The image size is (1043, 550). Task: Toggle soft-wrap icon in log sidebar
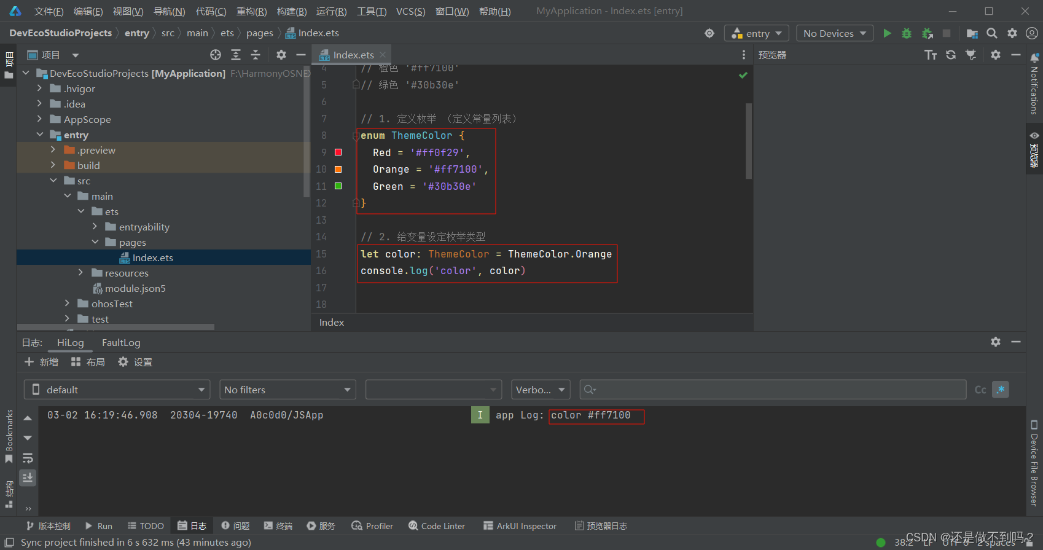[28, 458]
